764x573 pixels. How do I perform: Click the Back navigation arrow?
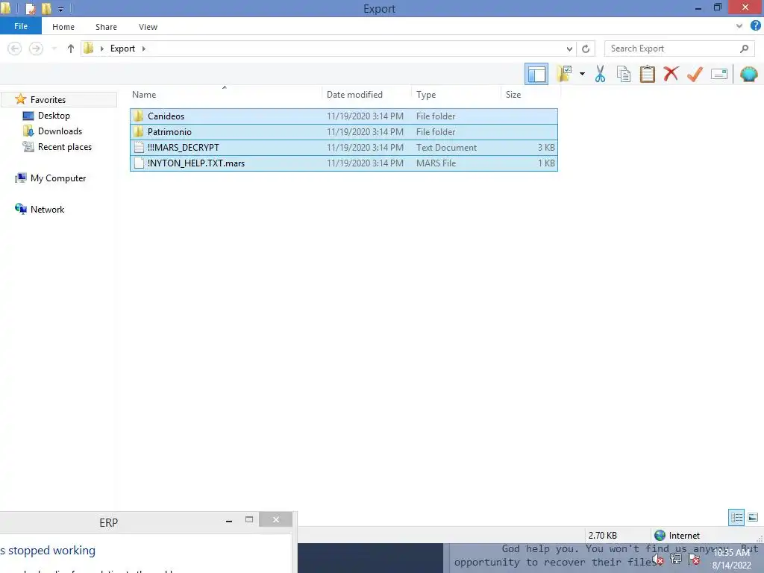tap(15, 48)
